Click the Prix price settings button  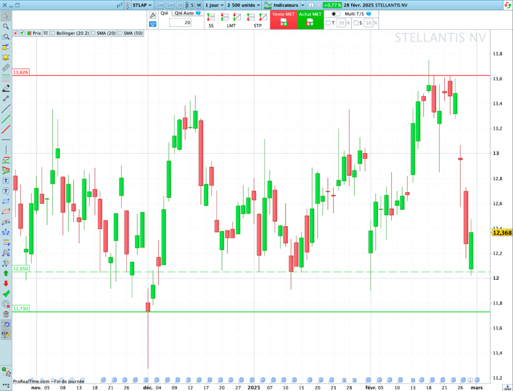coord(34,33)
